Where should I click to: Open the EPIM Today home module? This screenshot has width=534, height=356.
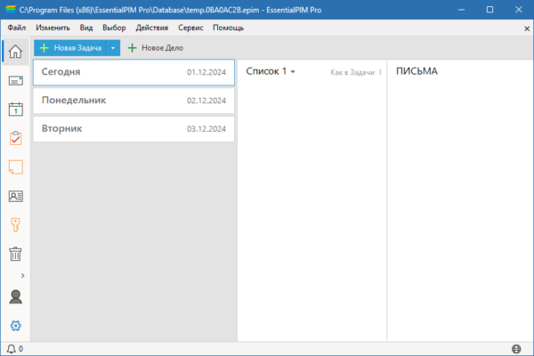tap(15, 52)
